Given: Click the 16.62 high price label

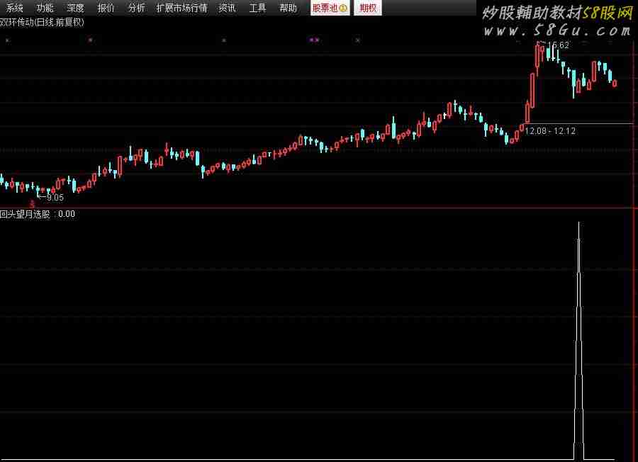Looking at the screenshot, I should [558, 45].
